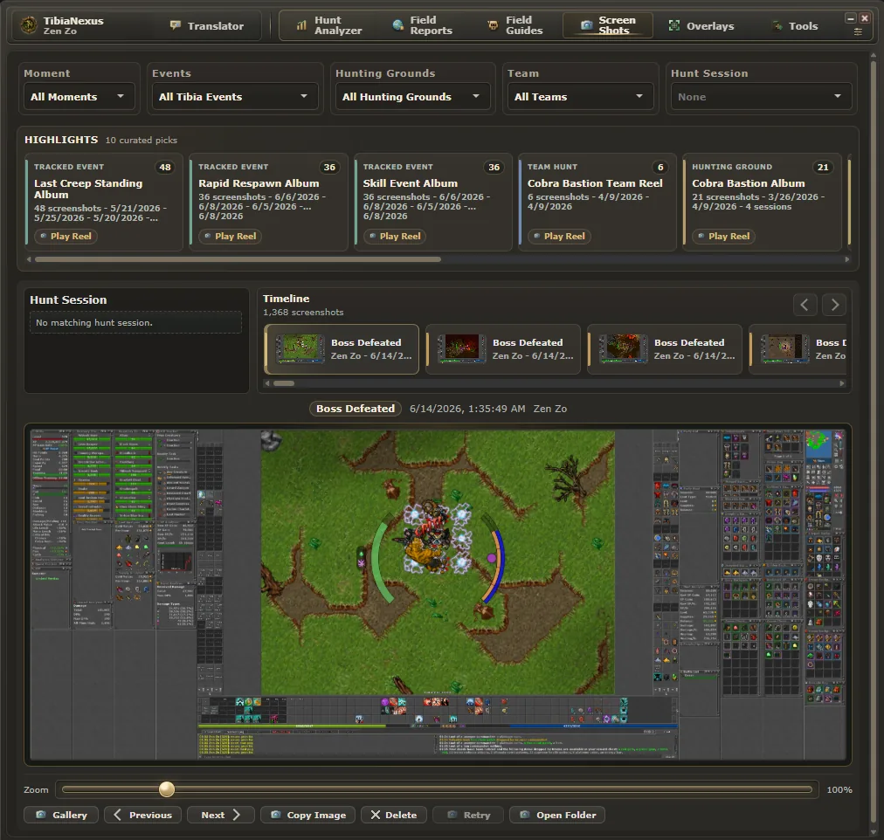Click the 1,368 screenshots count text

pos(303,312)
